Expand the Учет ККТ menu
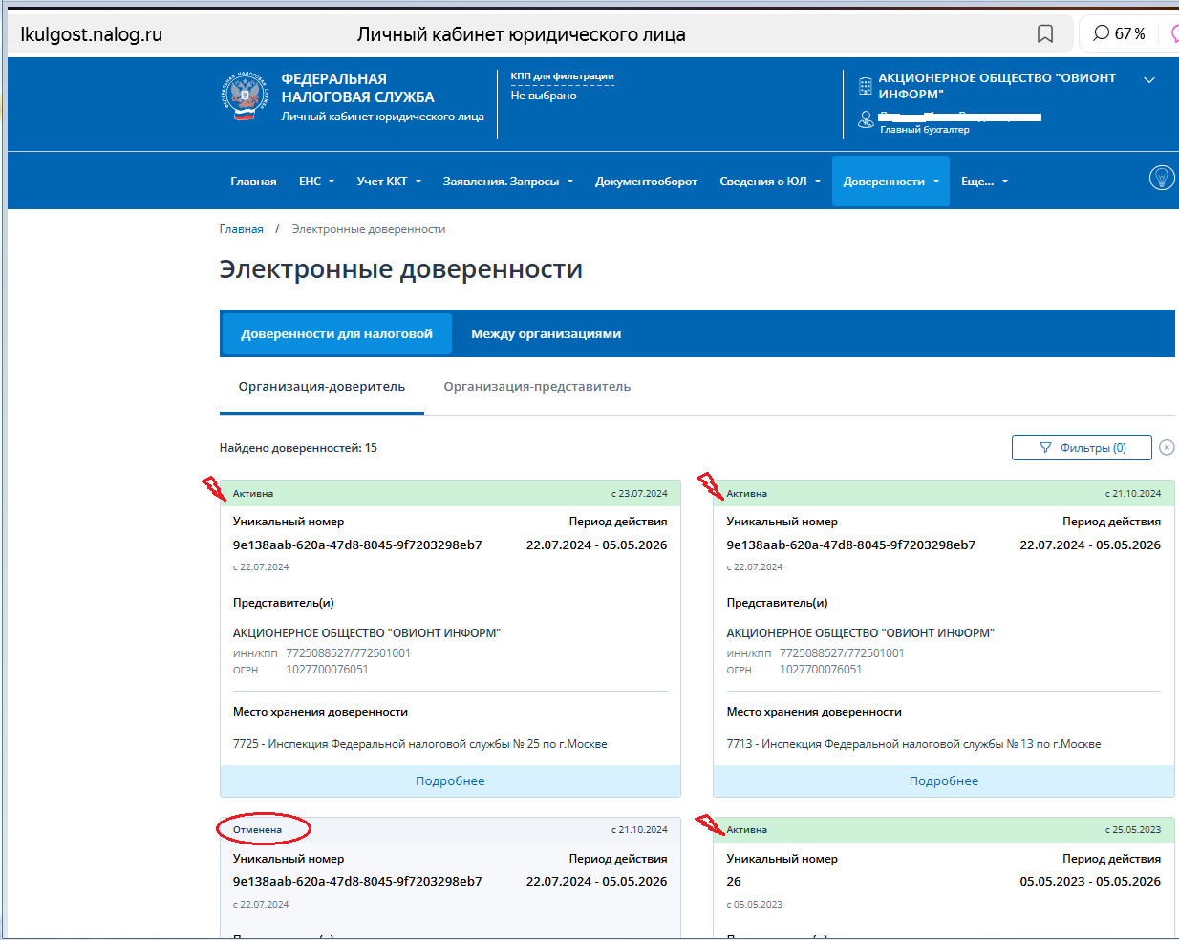Screen dimensions: 1179x940 389,182
